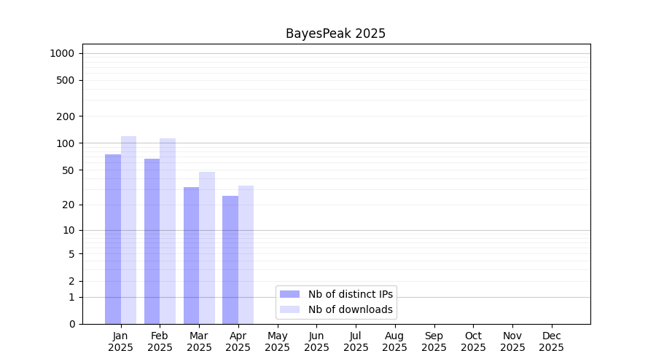Click the January distinct IPs bar
The width and height of the screenshot is (656, 364).
(x=113, y=239)
